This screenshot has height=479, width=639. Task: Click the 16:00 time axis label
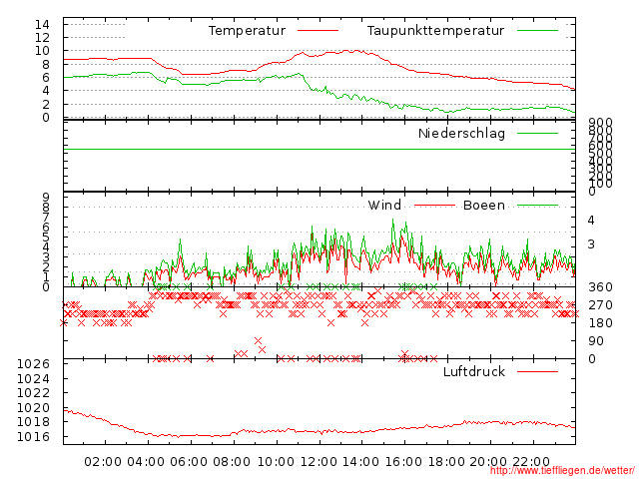(403, 462)
